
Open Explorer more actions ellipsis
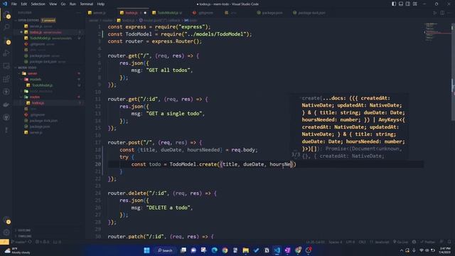point(78,13)
